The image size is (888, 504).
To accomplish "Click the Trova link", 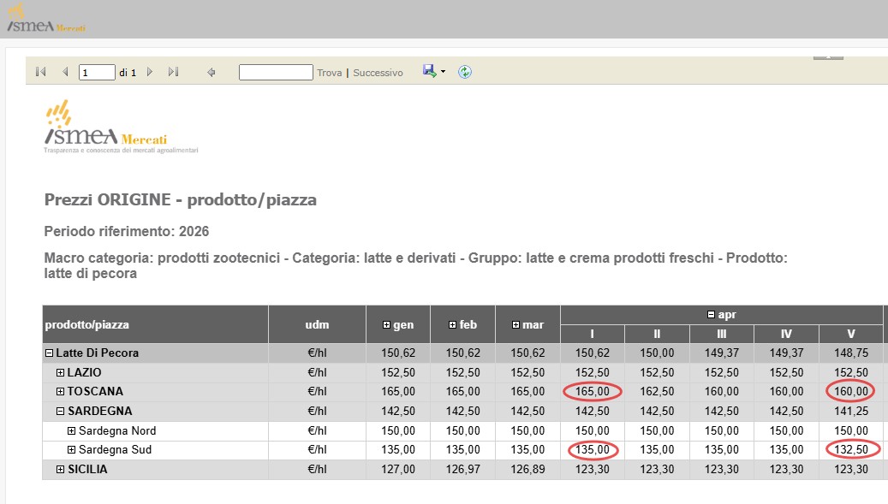I will (329, 73).
